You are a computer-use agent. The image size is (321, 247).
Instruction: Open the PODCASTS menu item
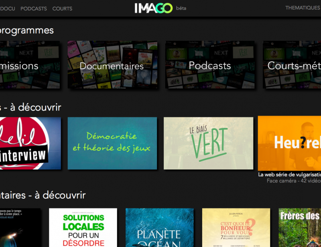34,8
